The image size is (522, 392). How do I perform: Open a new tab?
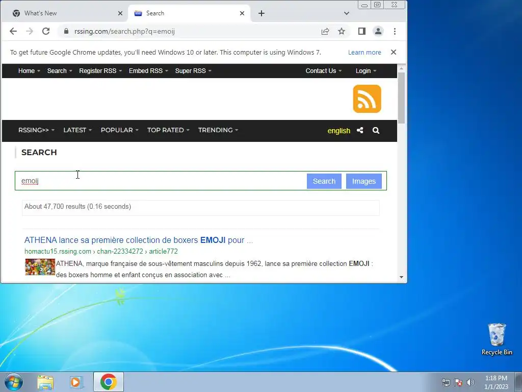[x=262, y=13]
